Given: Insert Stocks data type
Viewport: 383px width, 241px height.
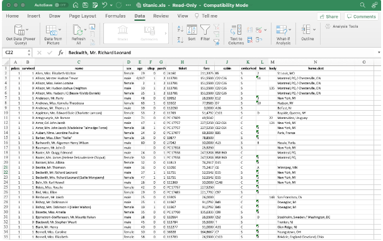Looking at the screenshot, I should coord(123,33).
